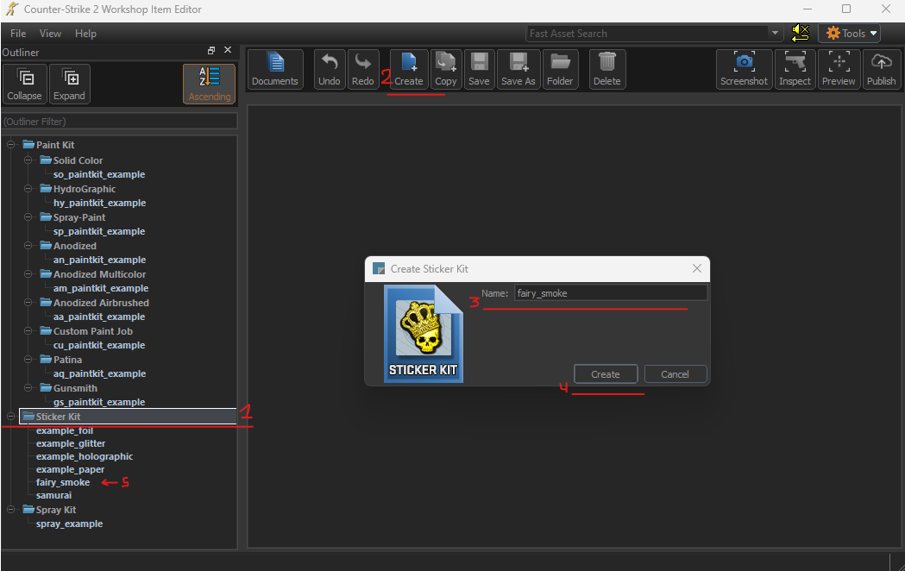Select am_paintkit_example item
Image resolution: width=905 pixels, height=571 pixels.
click(x=101, y=288)
